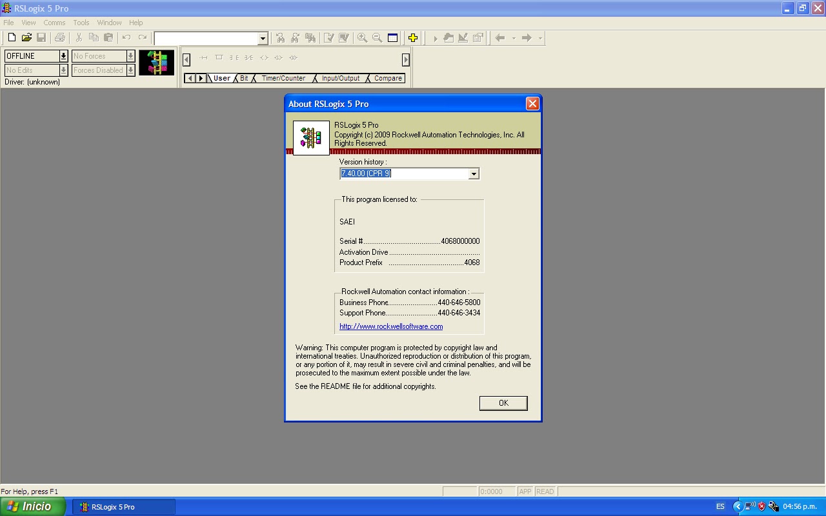Open the Print dialog from the toolbar
Image resolution: width=826 pixels, height=516 pixels.
click(60, 37)
